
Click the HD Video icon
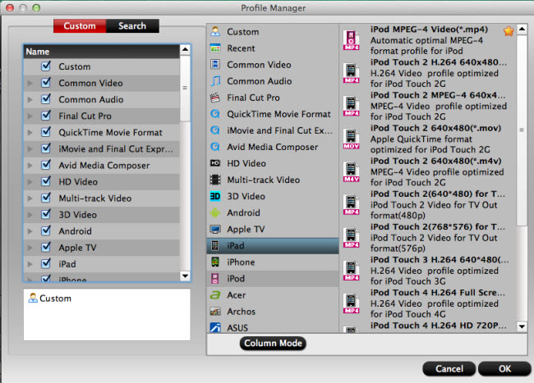click(x=215, y=163)
